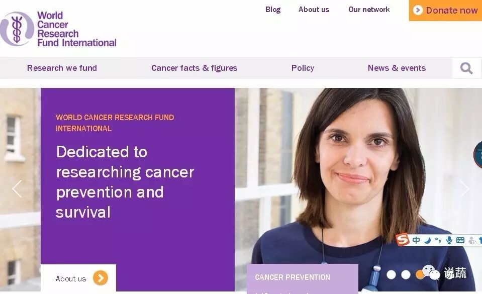Click the Donate now button
The height and width of the screenshot is (294, 482).
tap(445, 11)
